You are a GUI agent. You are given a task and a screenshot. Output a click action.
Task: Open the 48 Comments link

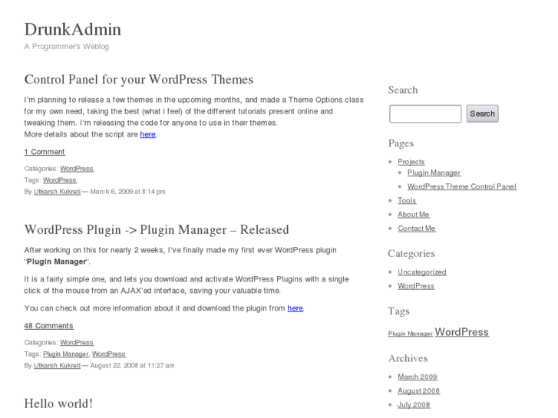click(49, 326)
